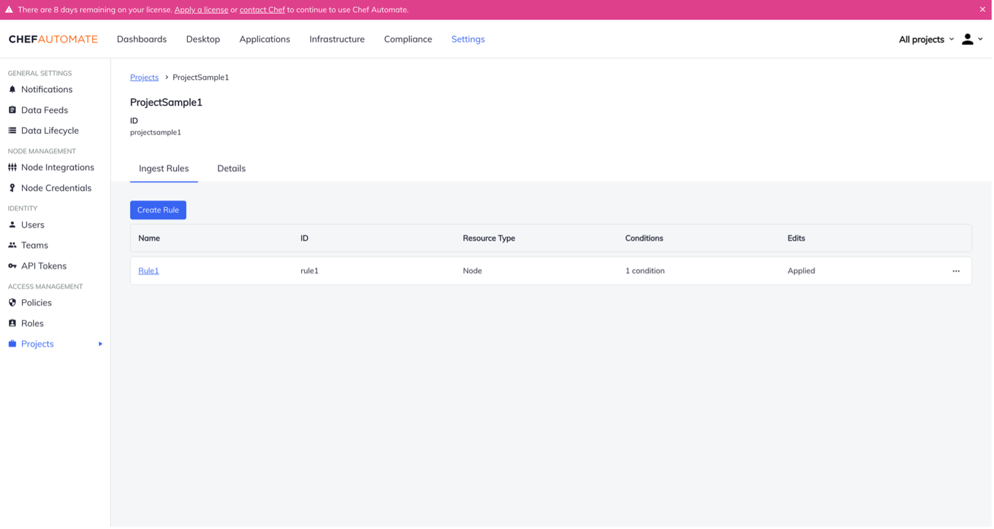Viewport: 994px width, 529px height.
Task: Click the Policies shield icon
Action: (12, 303)
